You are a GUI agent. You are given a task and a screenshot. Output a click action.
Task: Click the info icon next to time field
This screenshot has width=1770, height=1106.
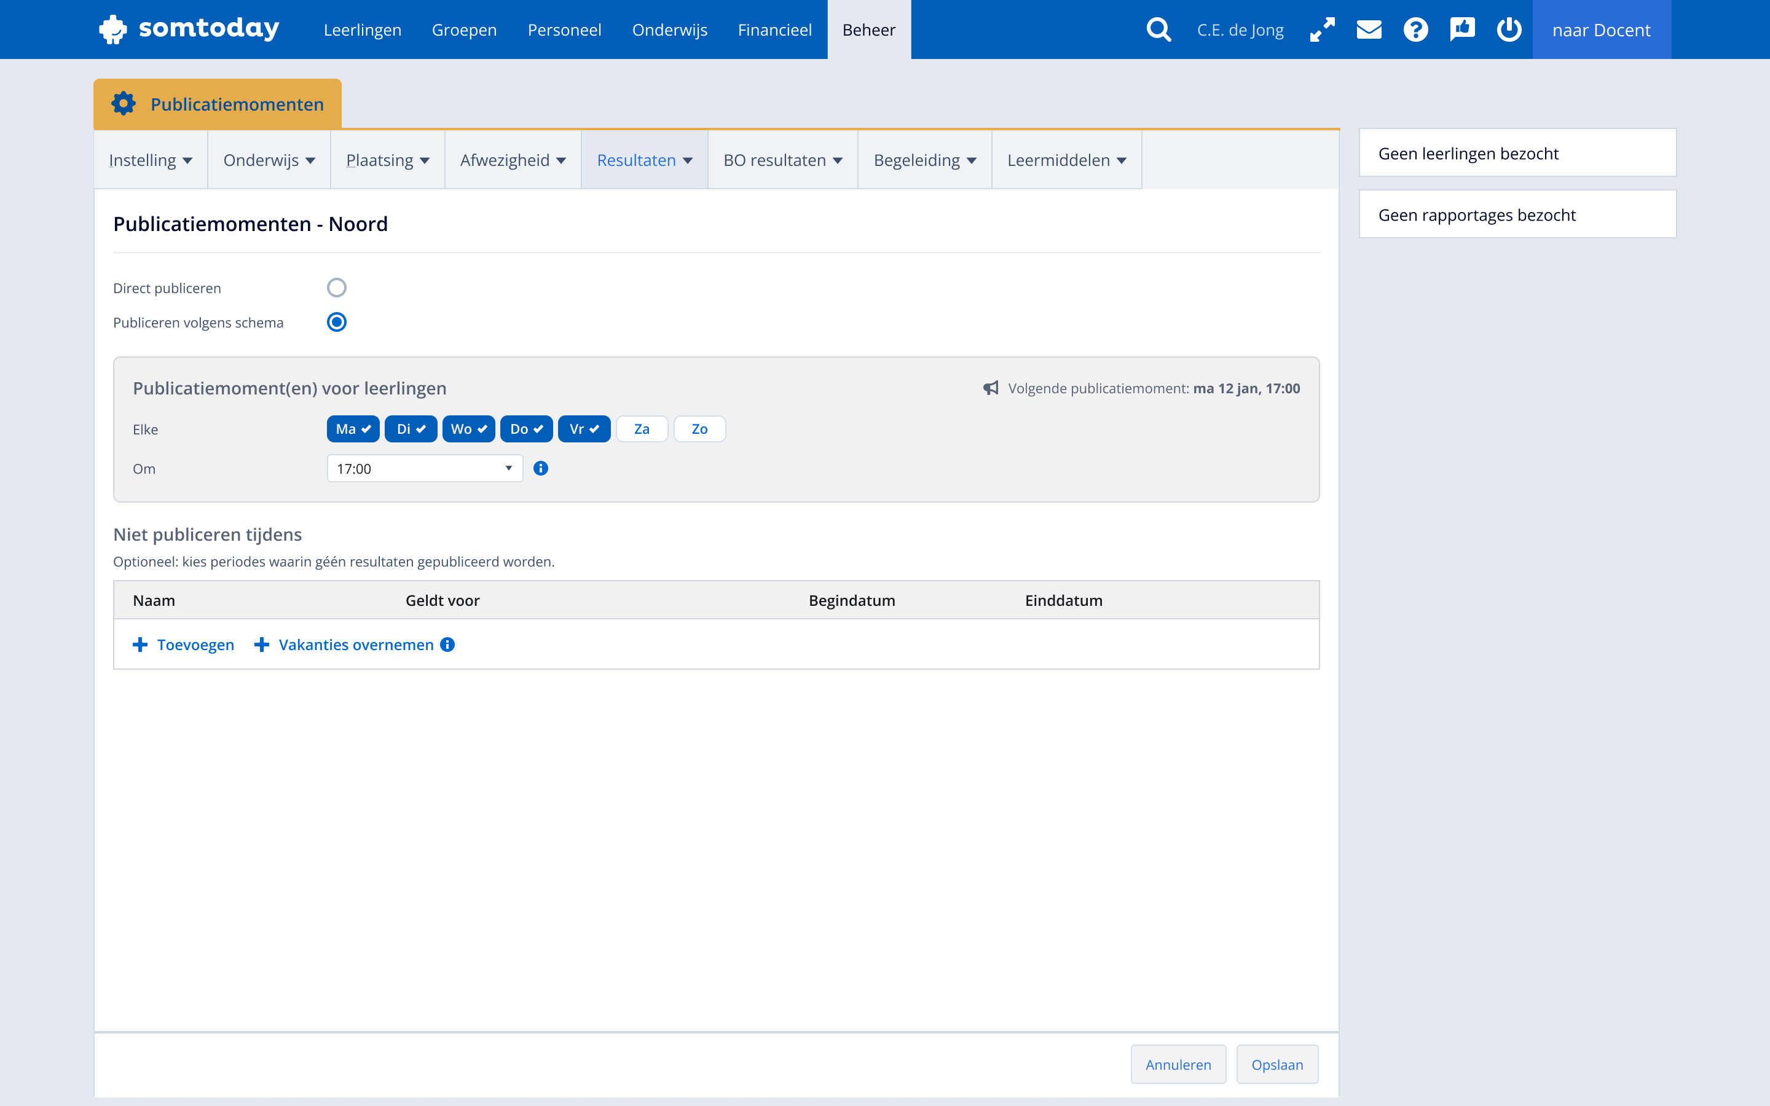click(540, 468)
